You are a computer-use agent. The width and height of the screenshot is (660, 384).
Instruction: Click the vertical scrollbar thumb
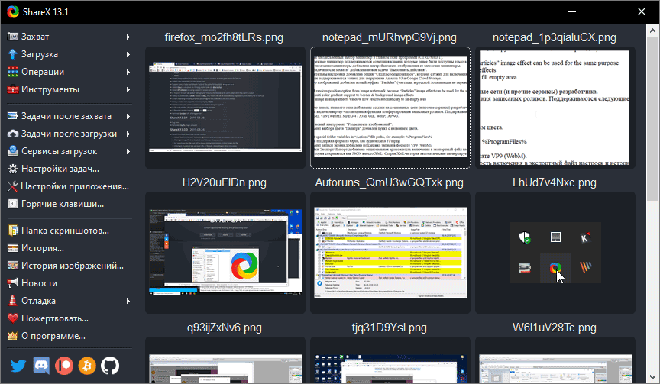pyautogui.click(x=652, y=118)
